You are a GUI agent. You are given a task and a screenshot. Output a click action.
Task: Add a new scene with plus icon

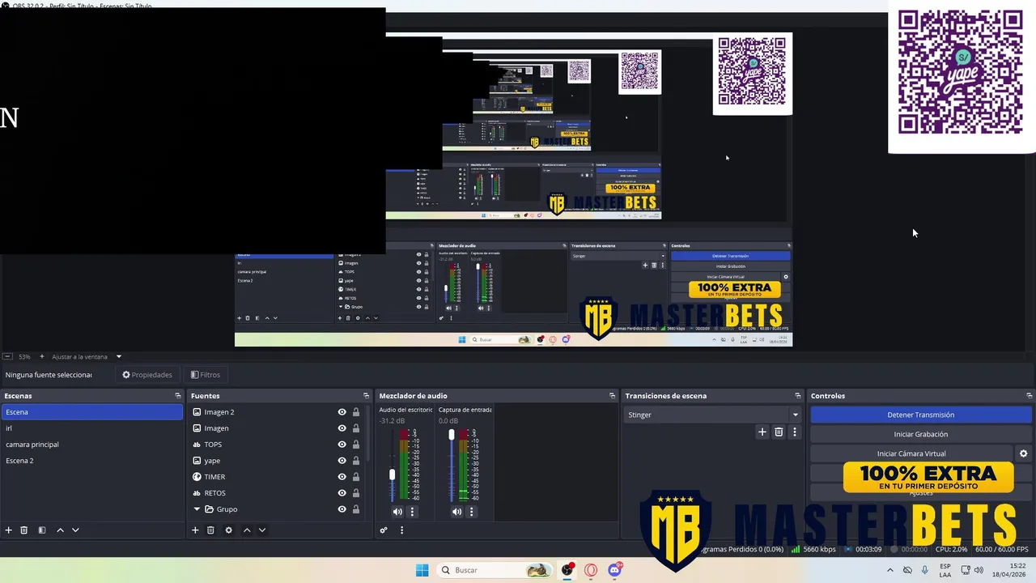9,530
